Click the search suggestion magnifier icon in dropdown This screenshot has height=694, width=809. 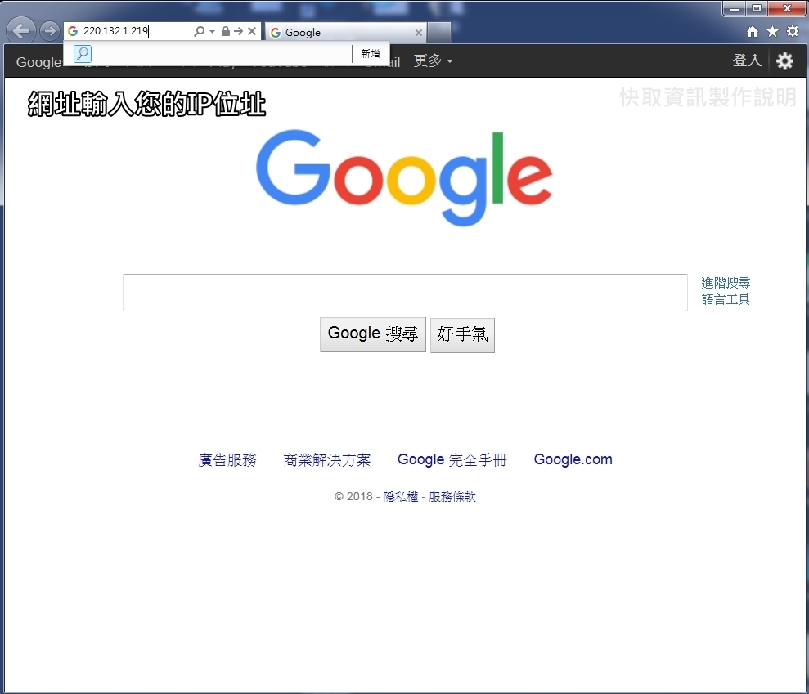83,54
